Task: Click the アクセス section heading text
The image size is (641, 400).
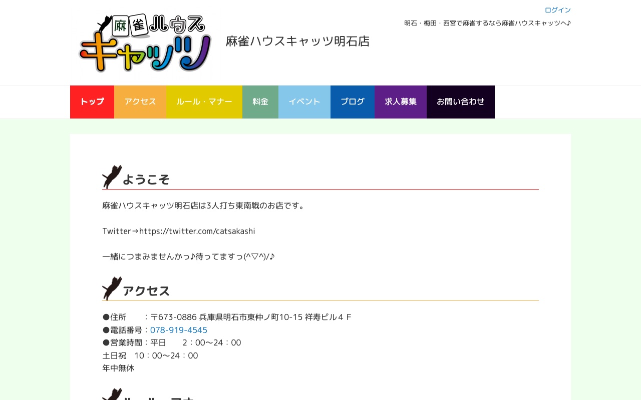Action: 146,291
